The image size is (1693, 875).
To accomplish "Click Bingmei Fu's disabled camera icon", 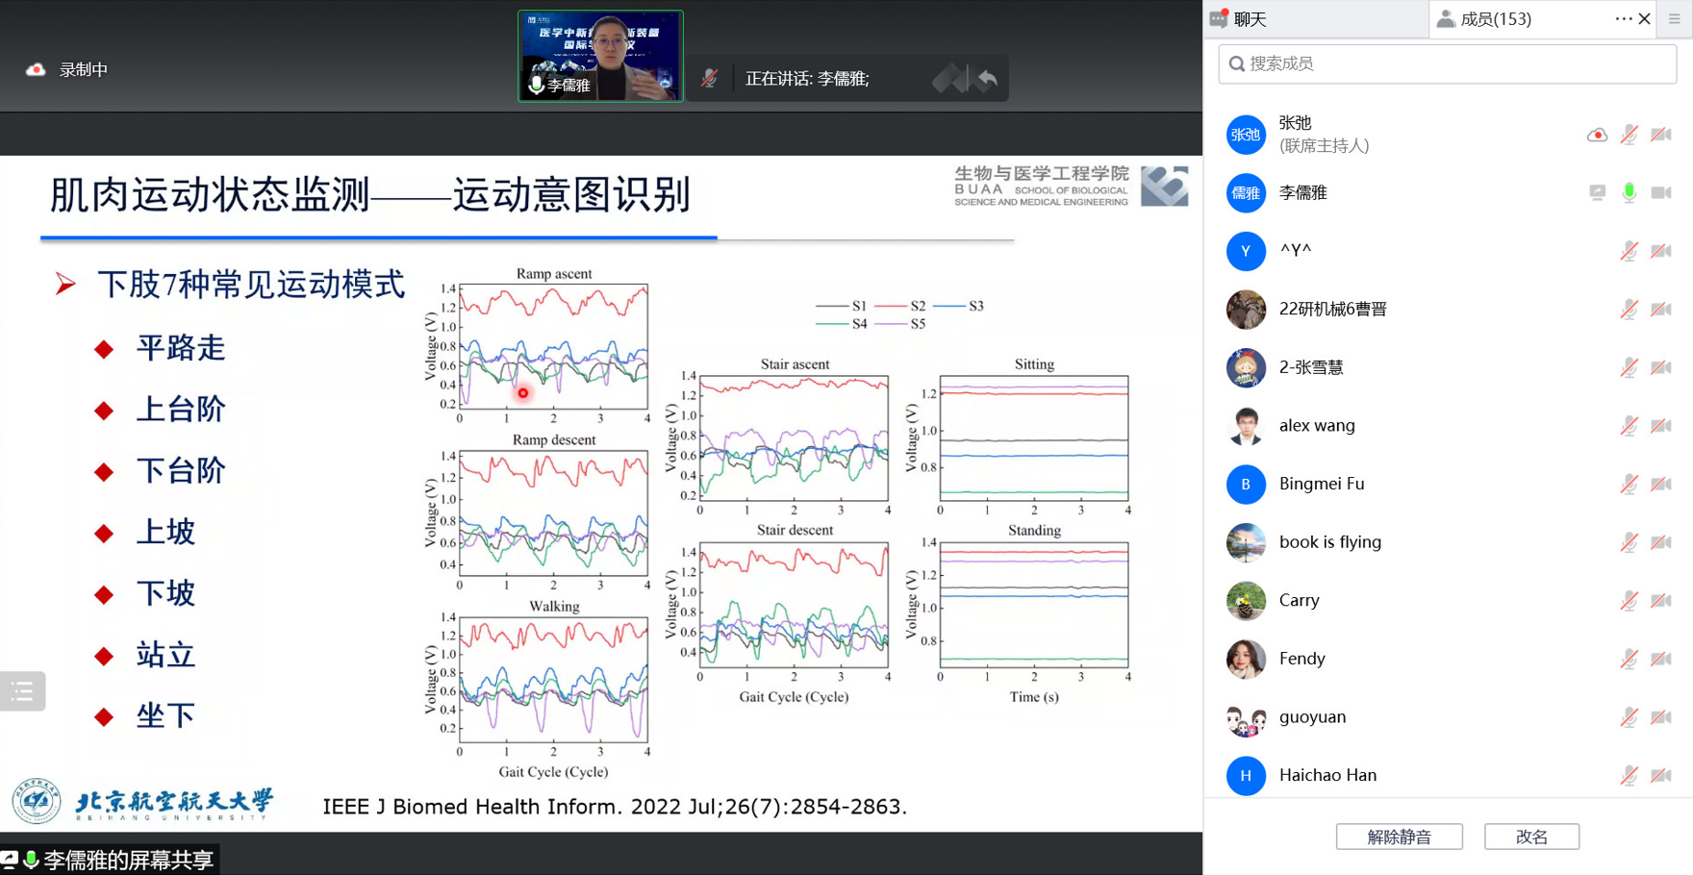I will click(x=1661, y=484).
